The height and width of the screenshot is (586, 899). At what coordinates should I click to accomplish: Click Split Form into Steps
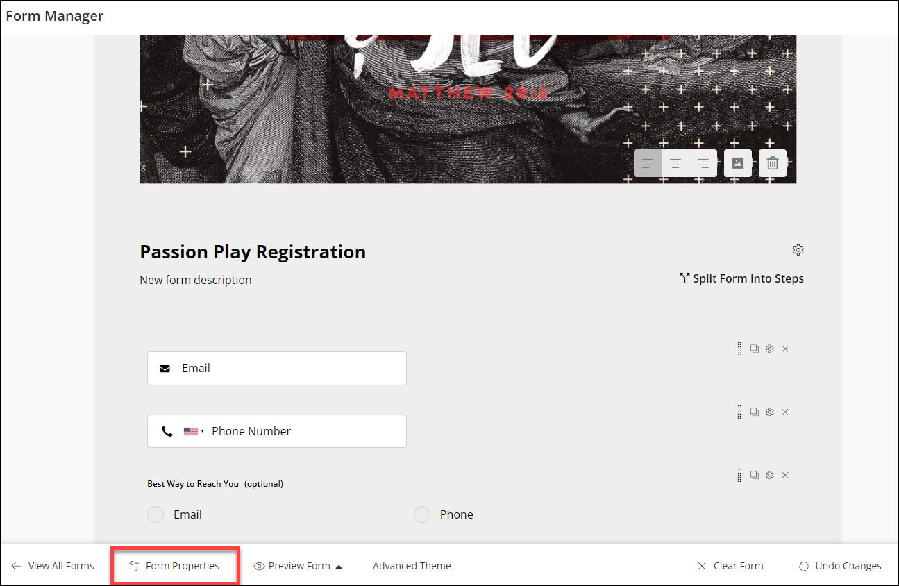741,278
